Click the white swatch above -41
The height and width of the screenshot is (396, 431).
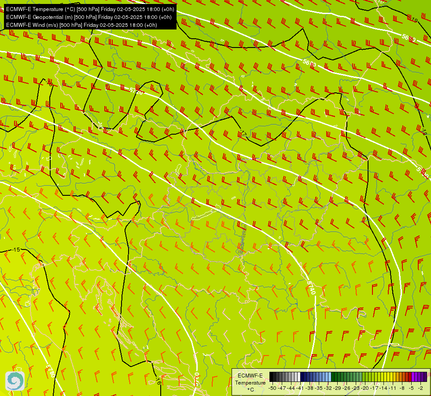coord(299,377)
